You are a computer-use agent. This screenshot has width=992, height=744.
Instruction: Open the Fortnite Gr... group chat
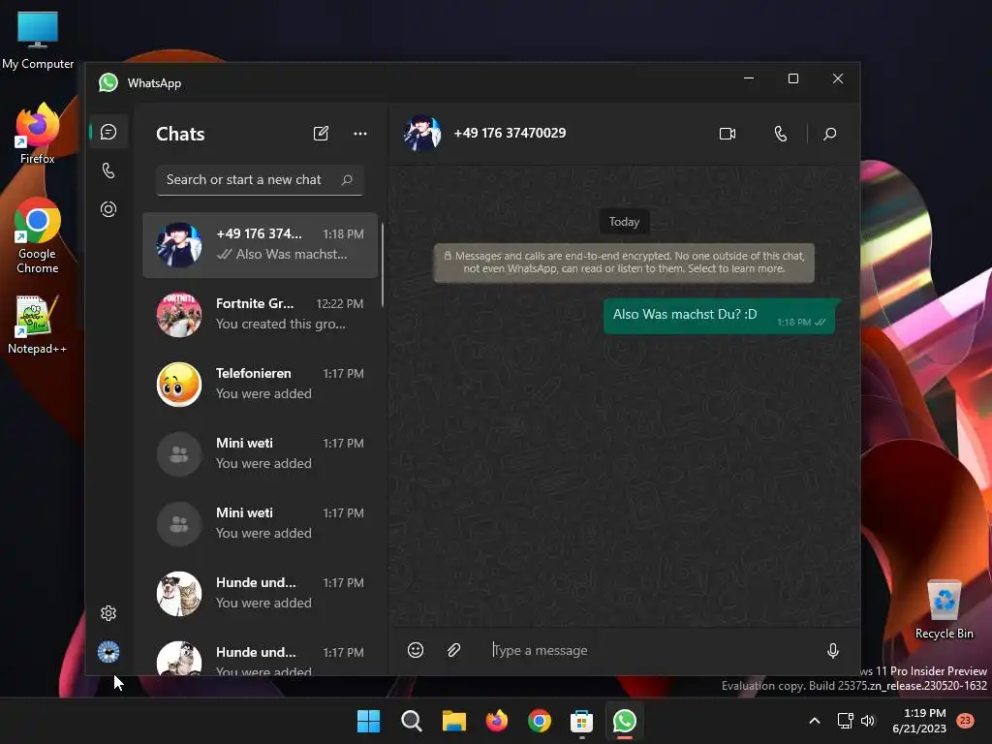pyautogui.click(x=260, y=315)
